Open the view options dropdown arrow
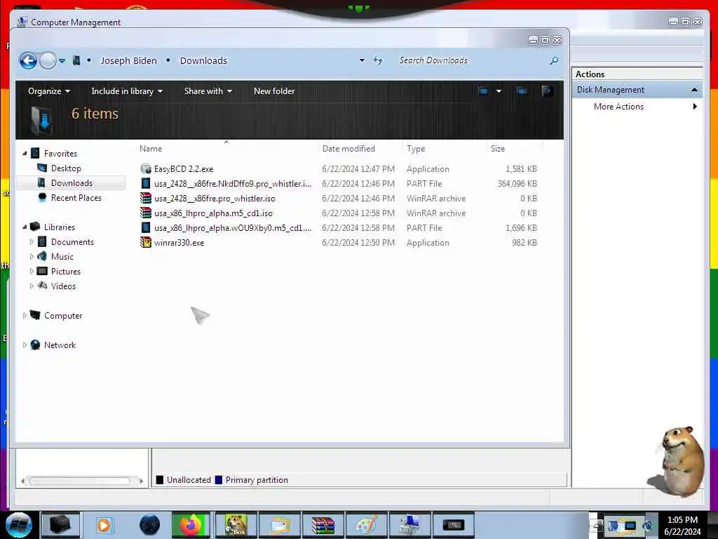Image resolution: width=718 pixels, height=539 pixels. (499, 91)
